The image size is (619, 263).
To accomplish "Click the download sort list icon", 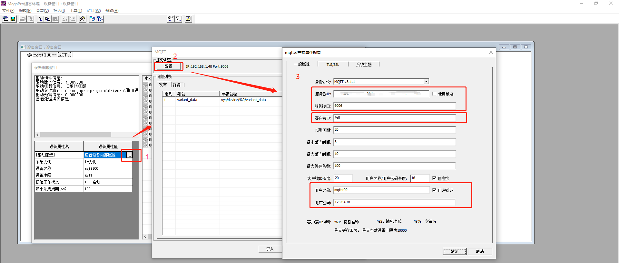I will (x=179, y=19).
